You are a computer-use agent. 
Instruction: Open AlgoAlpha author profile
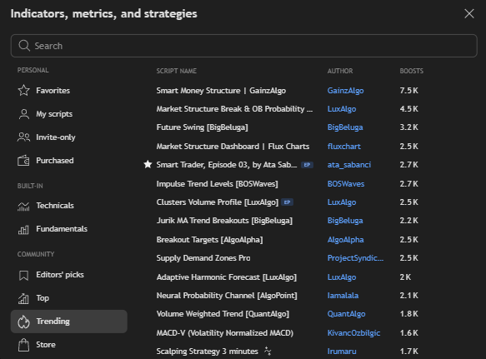[x=345, y=240]
